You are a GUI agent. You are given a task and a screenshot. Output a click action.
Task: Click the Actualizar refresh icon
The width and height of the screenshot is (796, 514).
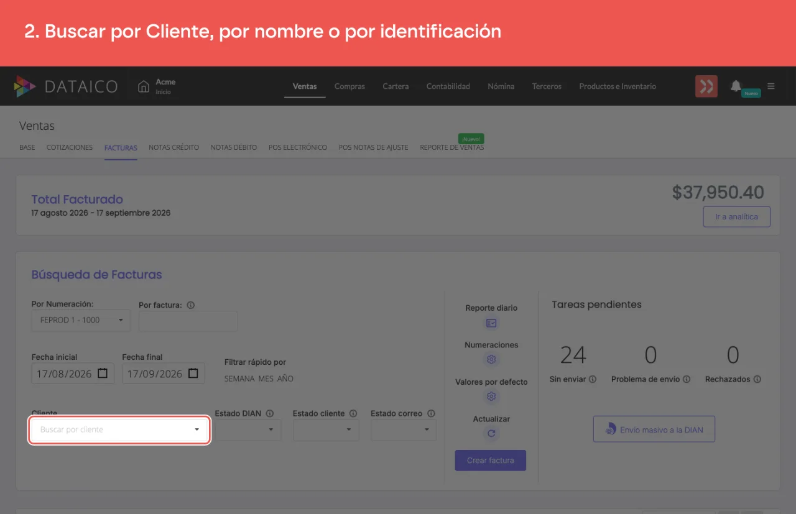tap(491, 433)
